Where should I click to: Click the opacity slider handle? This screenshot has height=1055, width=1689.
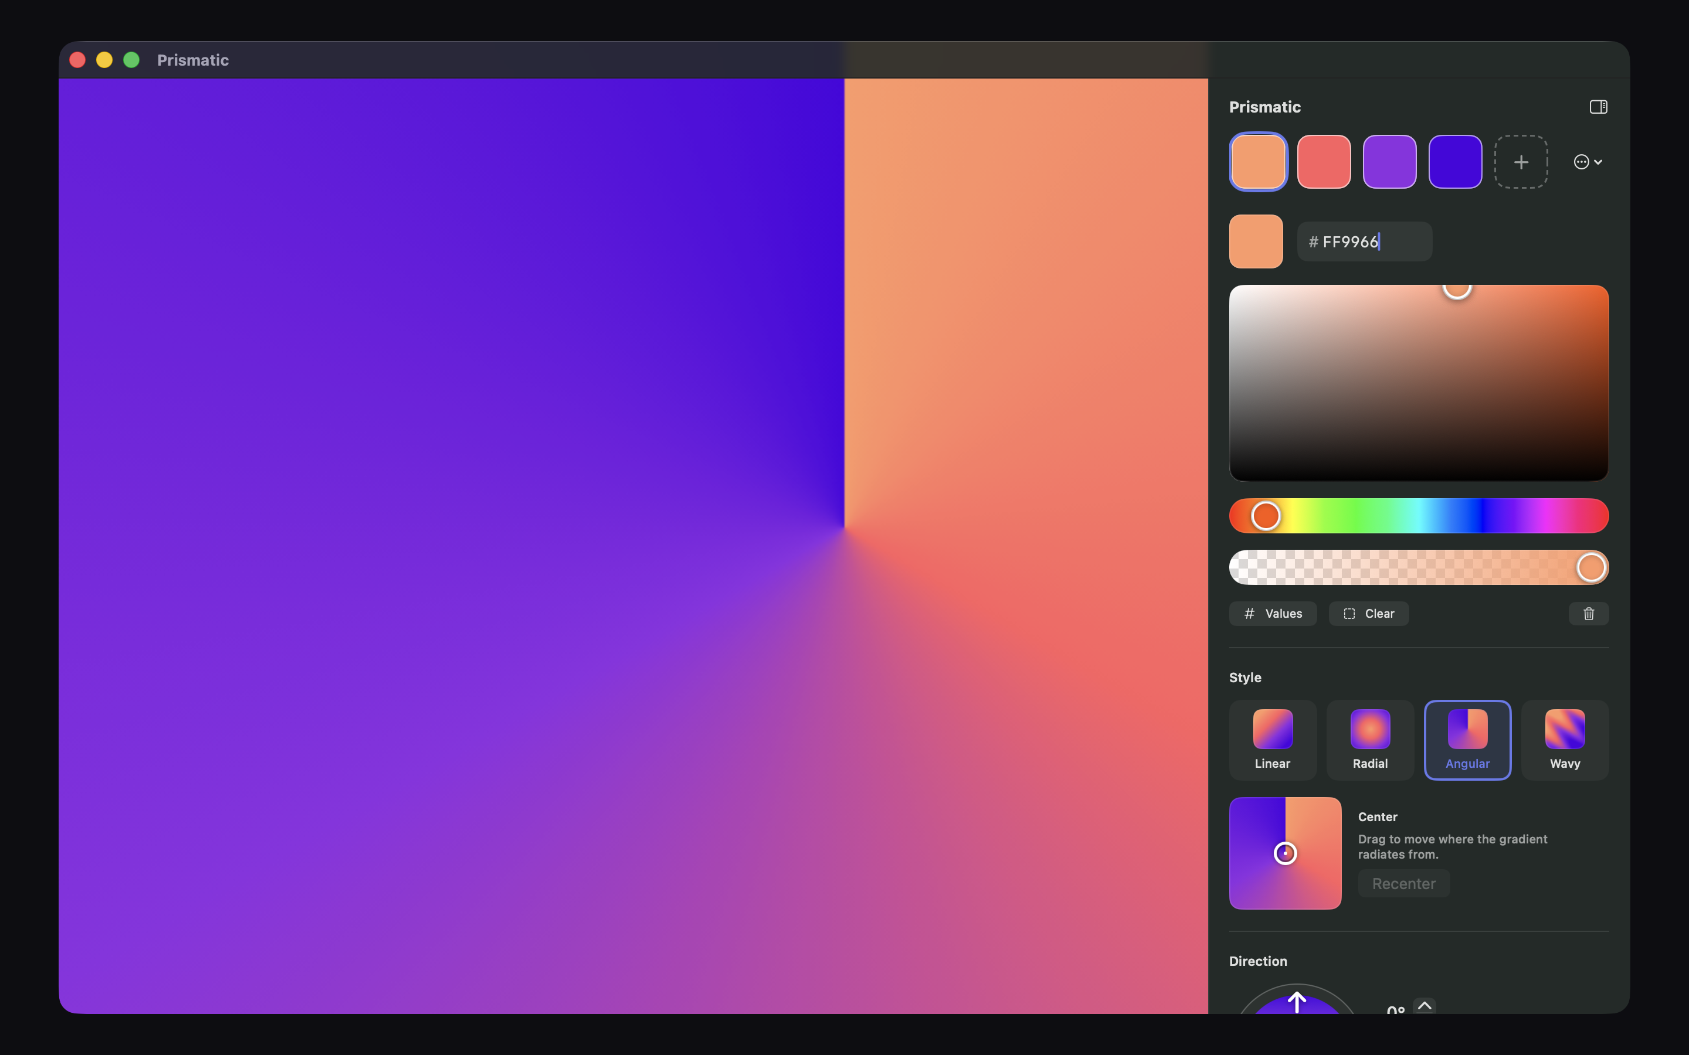pos(1591,567)
